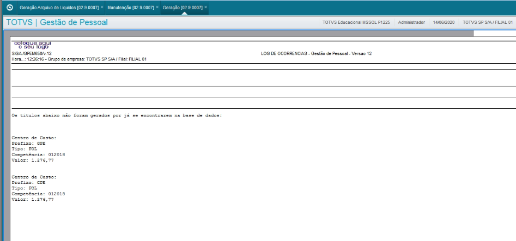Click the 14/06/2020 date label
Image resolution: width=516 pixels, height=241 pixels.
click(x=444, y=22)
